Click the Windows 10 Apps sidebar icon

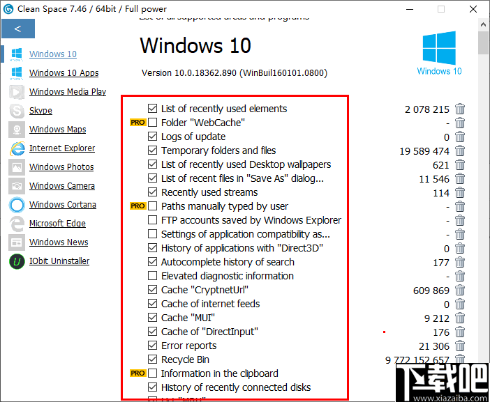pos(16,73)
